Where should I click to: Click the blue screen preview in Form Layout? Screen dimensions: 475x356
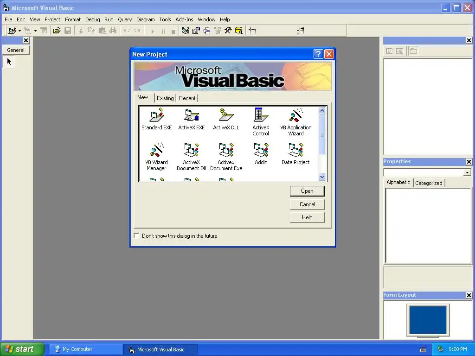coord(428,319)
